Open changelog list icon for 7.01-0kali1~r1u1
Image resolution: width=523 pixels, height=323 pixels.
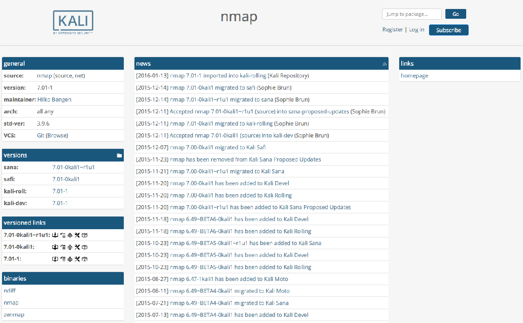(x=63, y=235)
